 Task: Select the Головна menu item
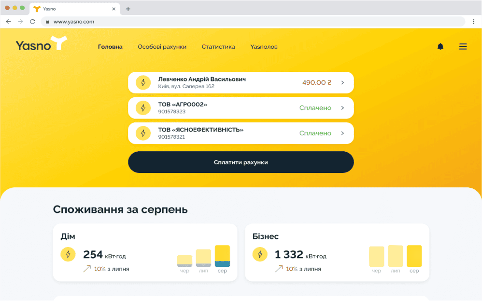pos(110,47)
